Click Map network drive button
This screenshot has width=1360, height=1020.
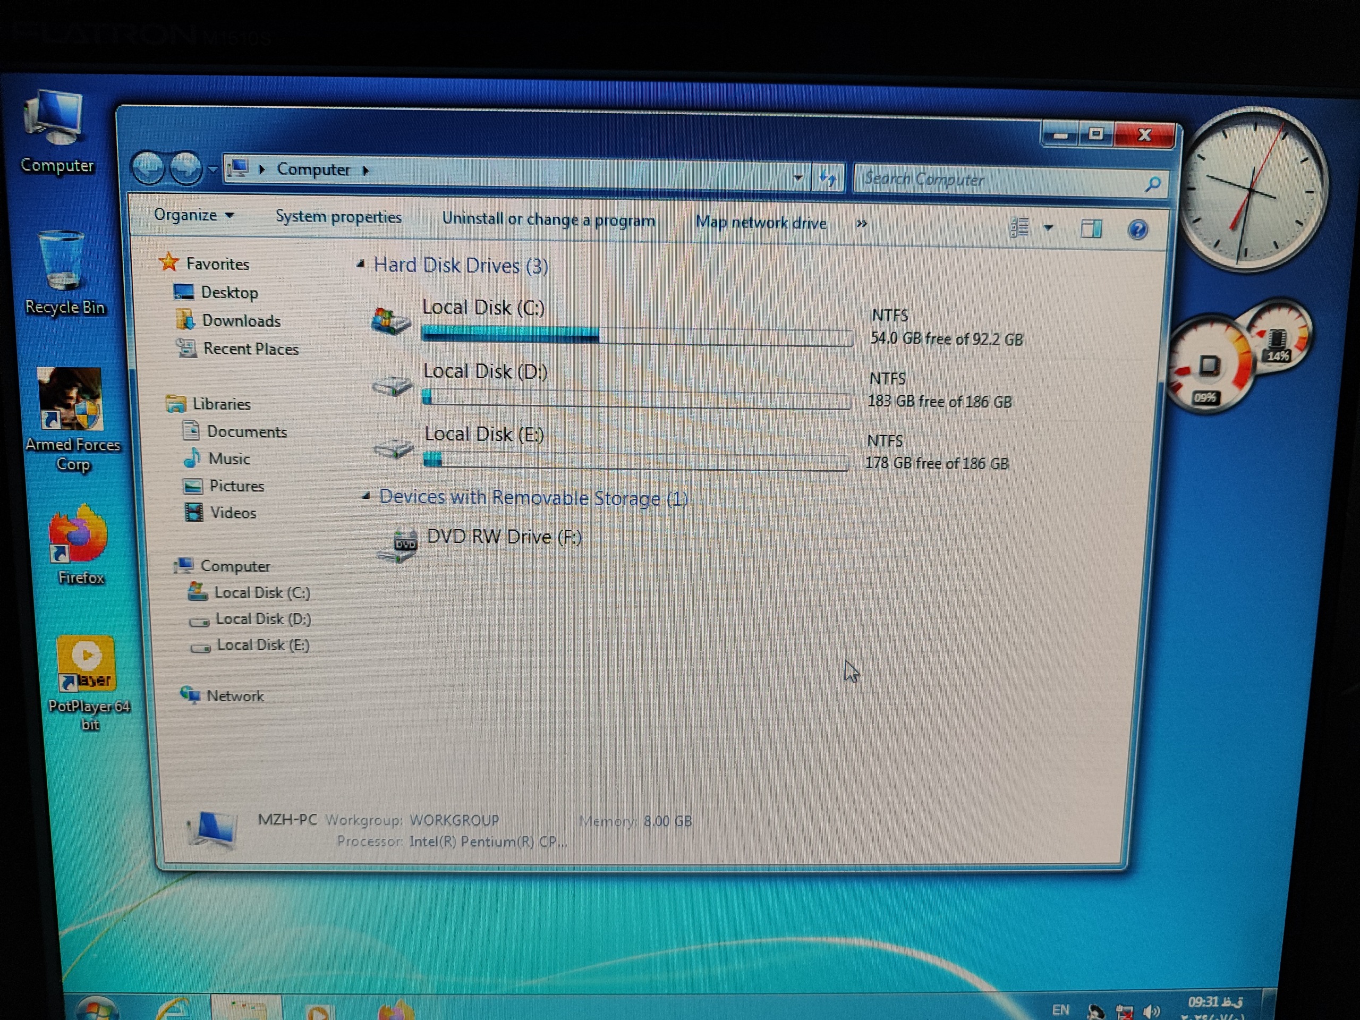pos(761,223)
